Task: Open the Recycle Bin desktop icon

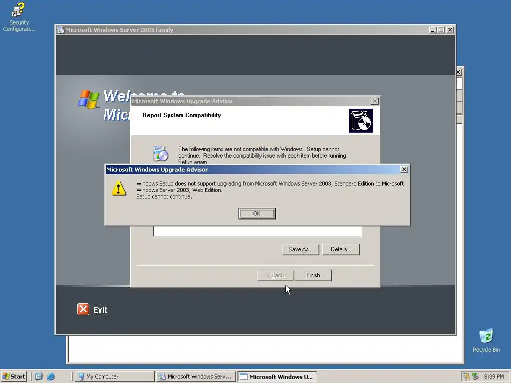Action: click(x=486, y=340)
